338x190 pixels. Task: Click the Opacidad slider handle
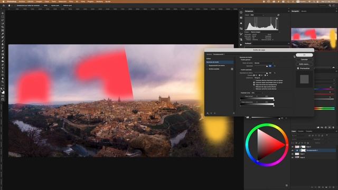(267, 66)
